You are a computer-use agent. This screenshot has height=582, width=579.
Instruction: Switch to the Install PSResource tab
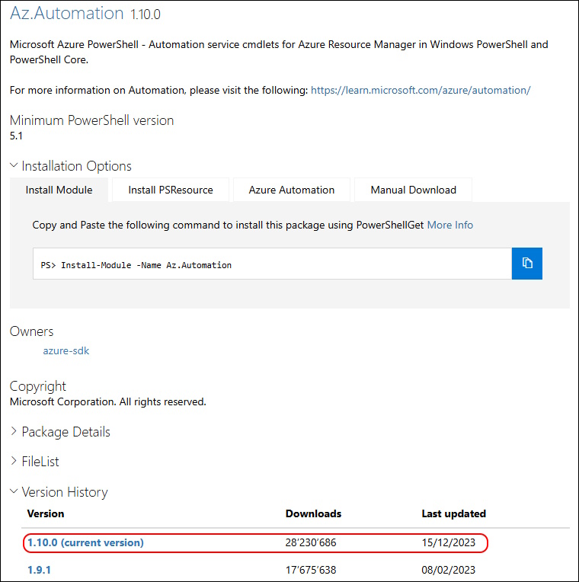pyautogui.click(x=171, y=190)
